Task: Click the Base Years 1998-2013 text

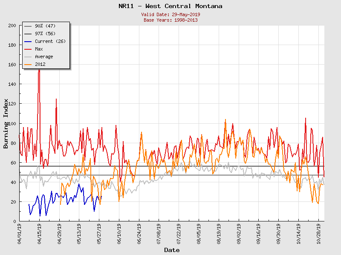Action: 170,20
